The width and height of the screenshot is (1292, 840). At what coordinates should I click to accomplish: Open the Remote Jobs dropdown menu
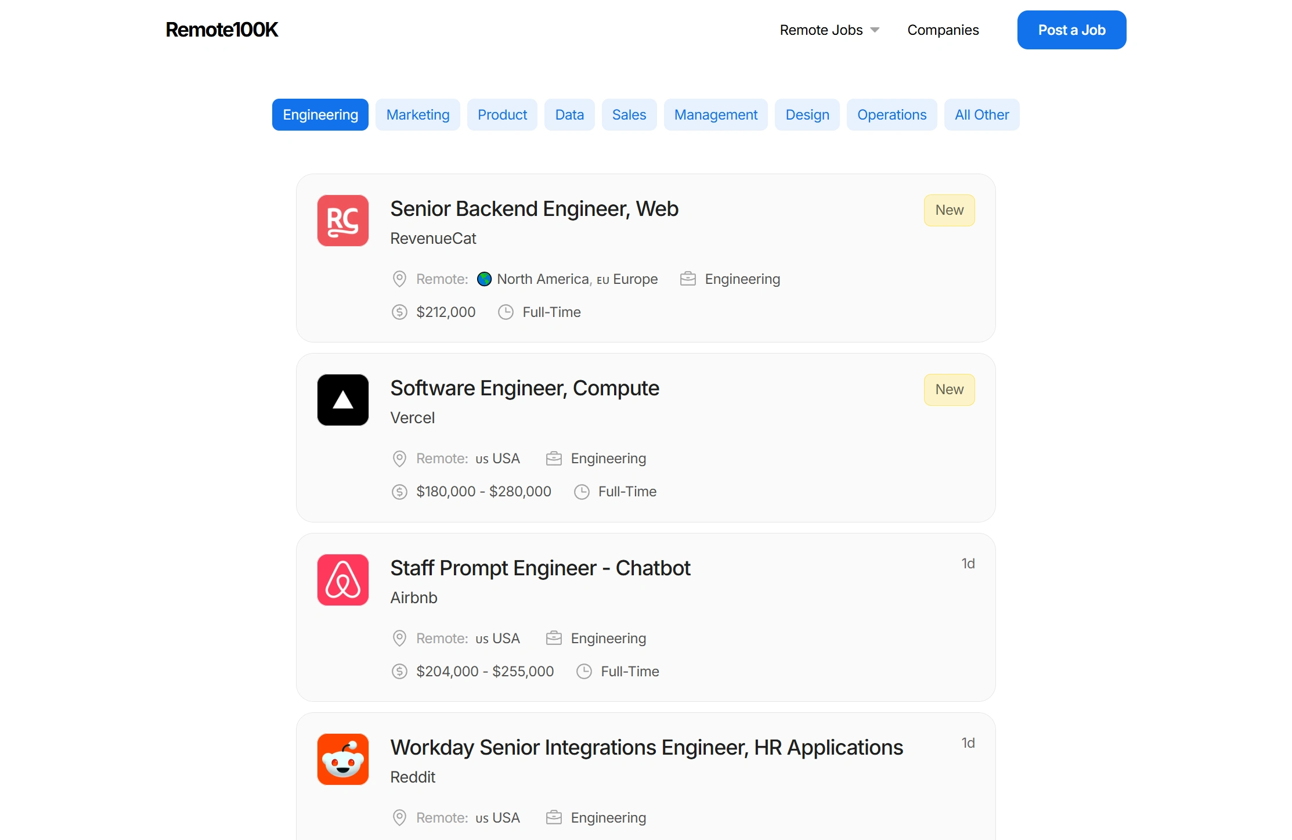point(829,30)
